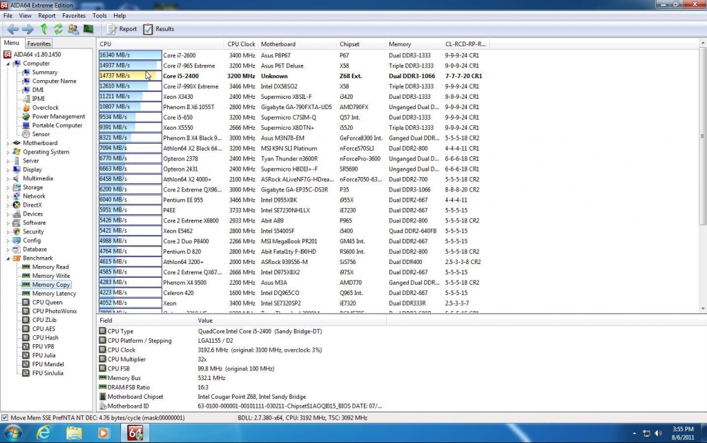Click the Report toolbar button
The width and height of the screenshot is (707, 443).
122,29
